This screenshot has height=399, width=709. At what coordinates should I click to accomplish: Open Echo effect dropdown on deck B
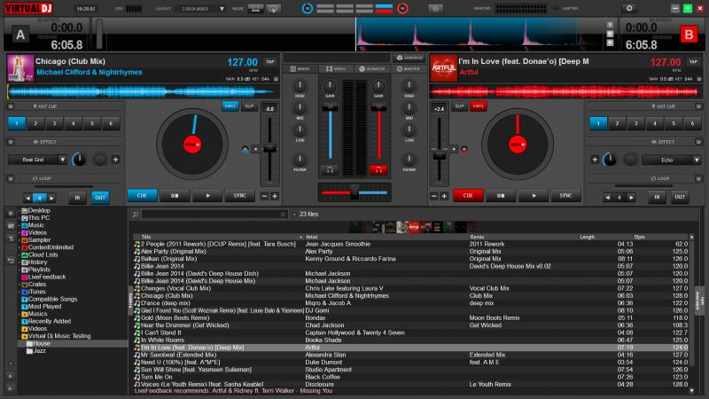697,160
